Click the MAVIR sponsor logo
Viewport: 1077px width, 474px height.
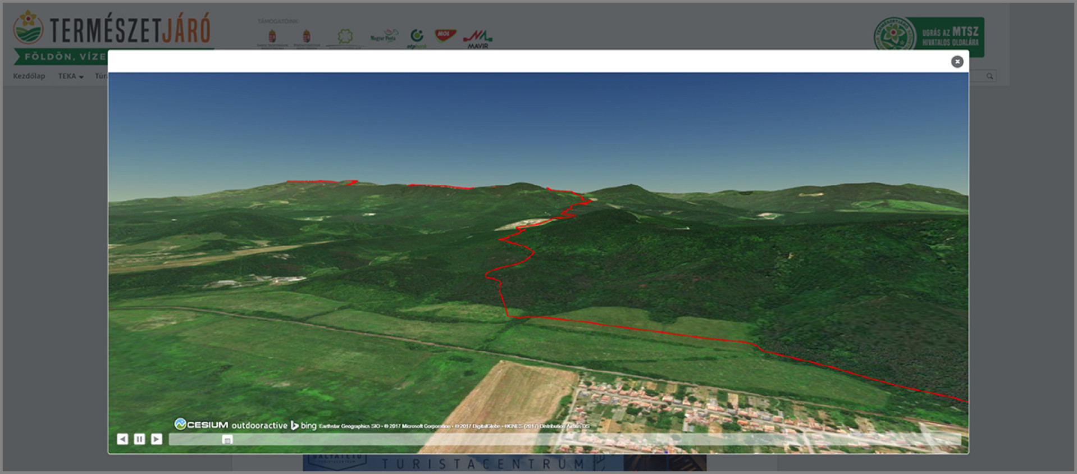click(x=477, y=38)
